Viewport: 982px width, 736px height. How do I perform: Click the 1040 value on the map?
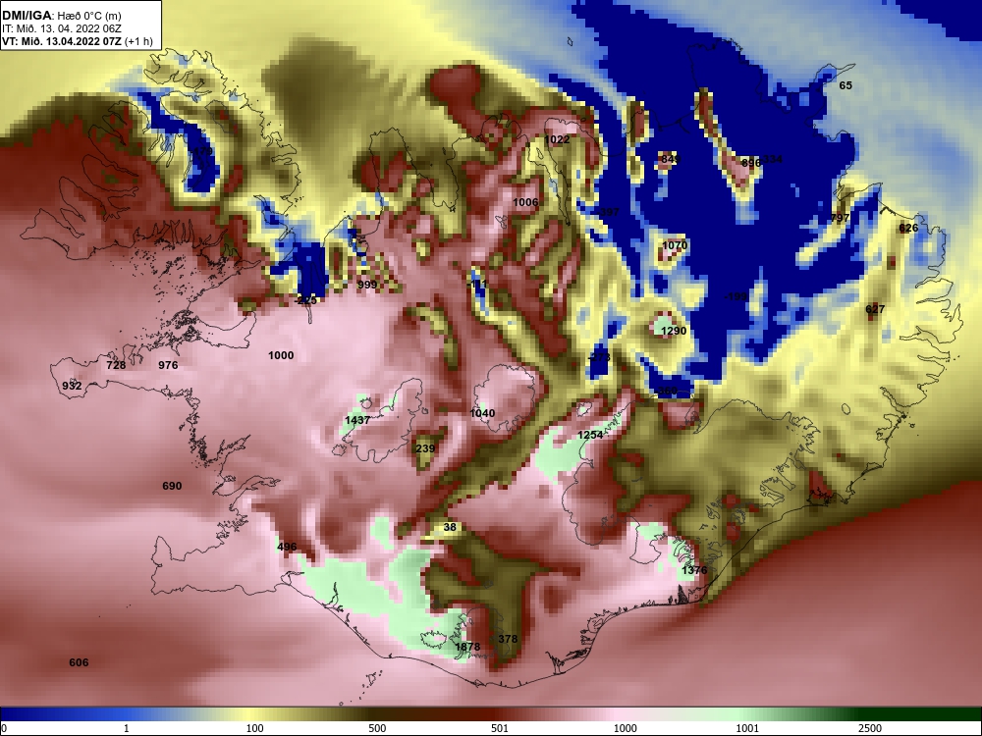(x=482, y=413)
